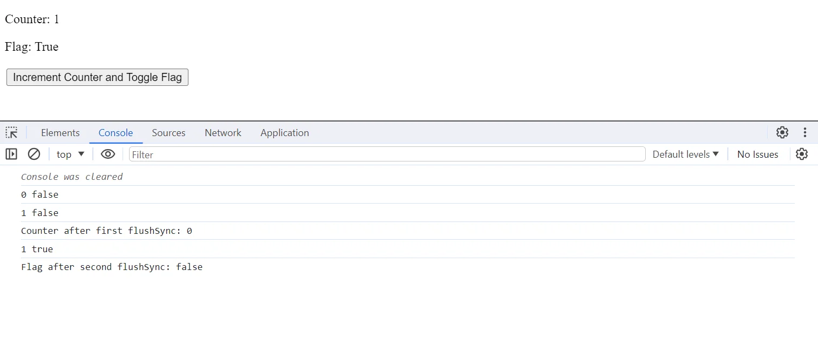Select the console log line reading 1 true
818x364 pixels.
(x=37, y=248)
